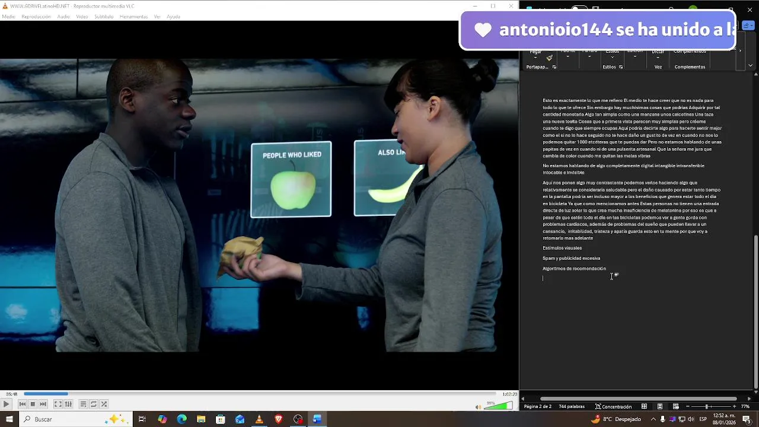Screen dimensions: 759x427
Task: Toggle VLC loop mode
Action: click(x=94, y=404)
